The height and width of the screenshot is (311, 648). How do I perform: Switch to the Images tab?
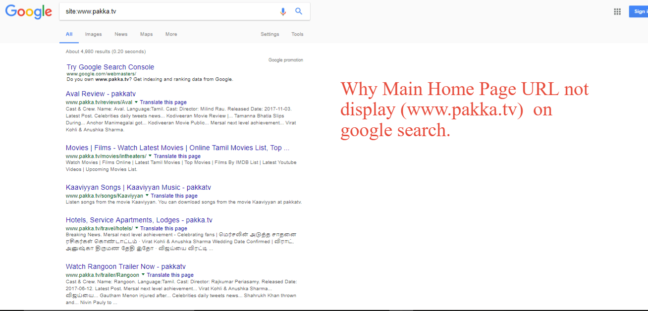click(x=93, y=34)
